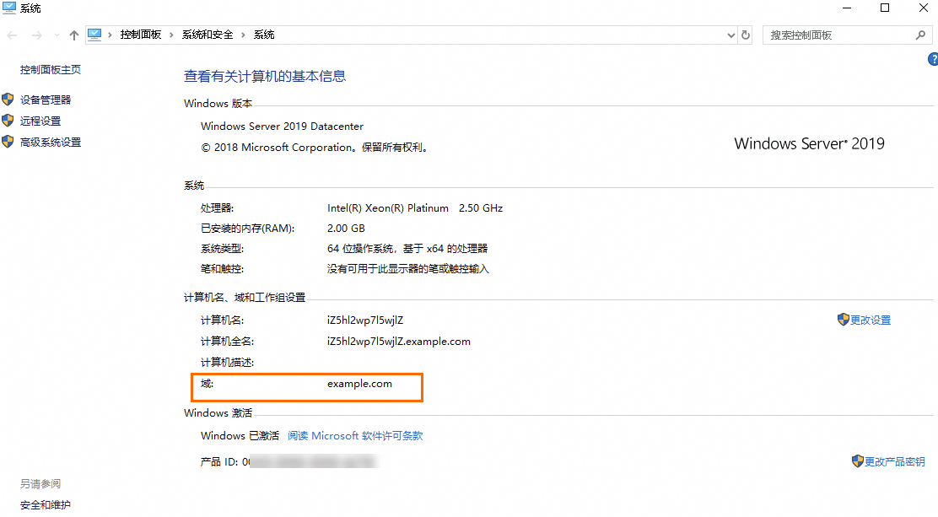938x517 pixels.
Task: Click shield icon beside 远程设置
Action: (x=8, y=121)
